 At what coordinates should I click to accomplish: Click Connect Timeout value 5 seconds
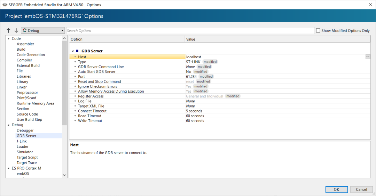click(x=194, y=111)
